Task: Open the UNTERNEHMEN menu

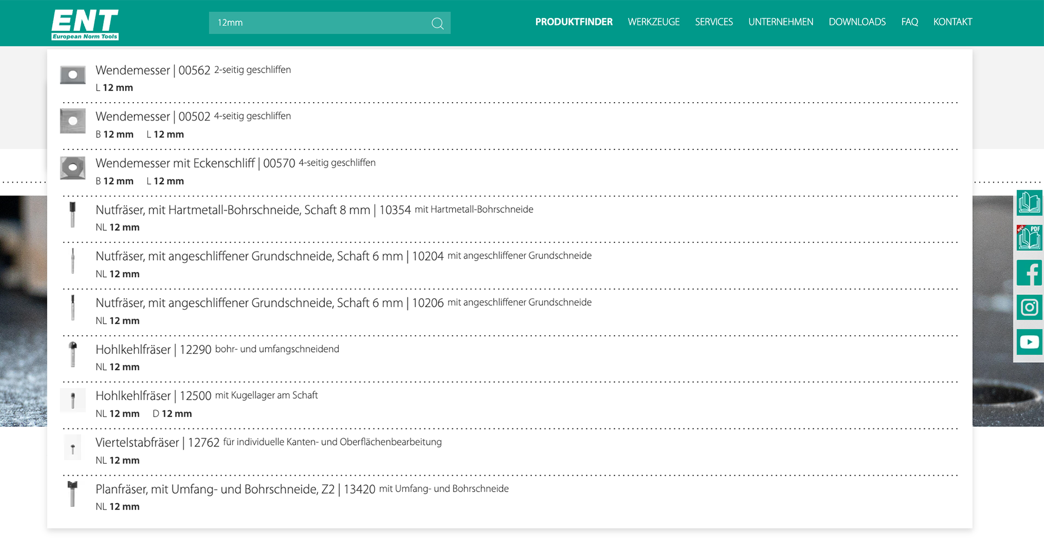Action: [x=781, y=22]
